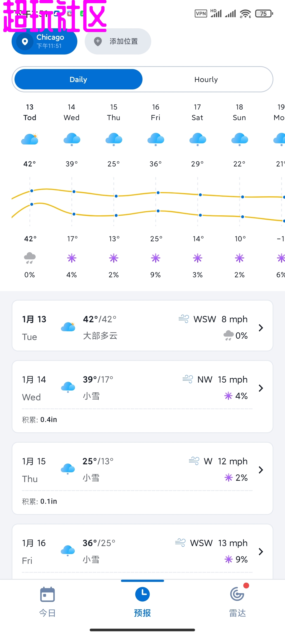The height and width of the screenshot is (635, 285).
Task: Tap the partly cloudy icon for day 13
Action: tap(30, 139)
